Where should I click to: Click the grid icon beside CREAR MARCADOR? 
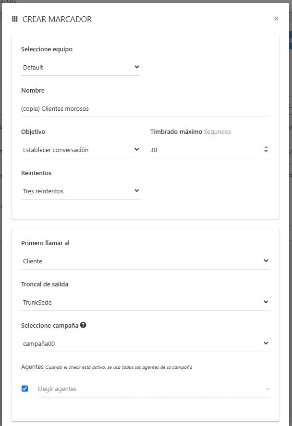point(15,19)
